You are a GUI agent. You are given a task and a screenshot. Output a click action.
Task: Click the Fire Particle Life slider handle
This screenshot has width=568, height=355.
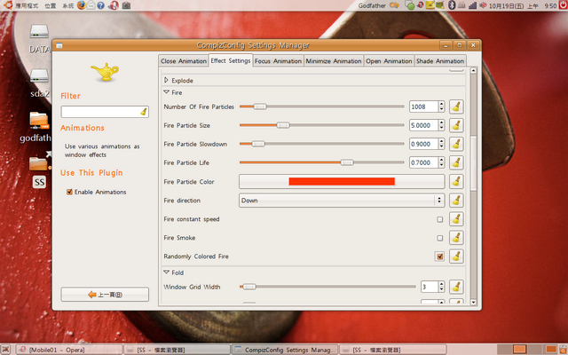point(347,162)
